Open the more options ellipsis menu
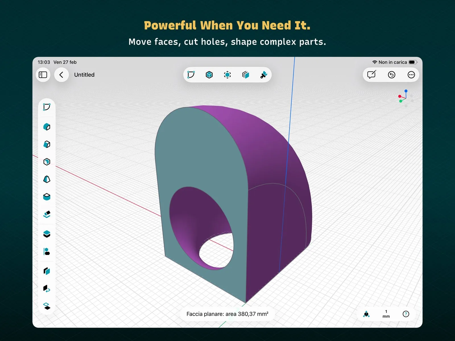The height and width of the screenshot is (341, 455). [411, 75]
